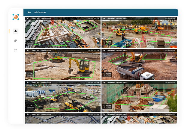Open the sliders settings icon in the sidebar

tap(16, 50)
